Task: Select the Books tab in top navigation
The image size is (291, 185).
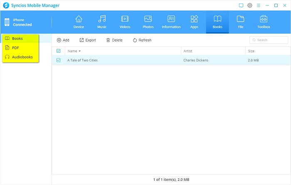Action: click(x=217, y=22)
